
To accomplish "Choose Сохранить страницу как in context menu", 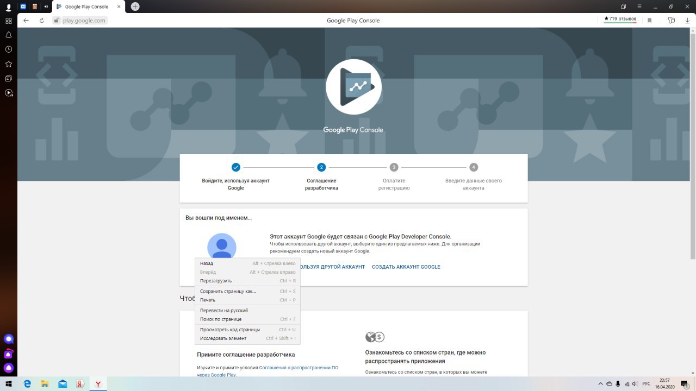I will point(247,291).
